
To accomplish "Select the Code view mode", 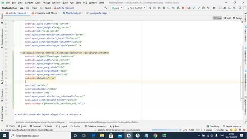I will 217,18.
